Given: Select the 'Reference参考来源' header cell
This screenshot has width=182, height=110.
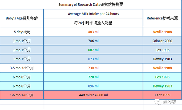Looking at the screenshot, I should 162,18.
